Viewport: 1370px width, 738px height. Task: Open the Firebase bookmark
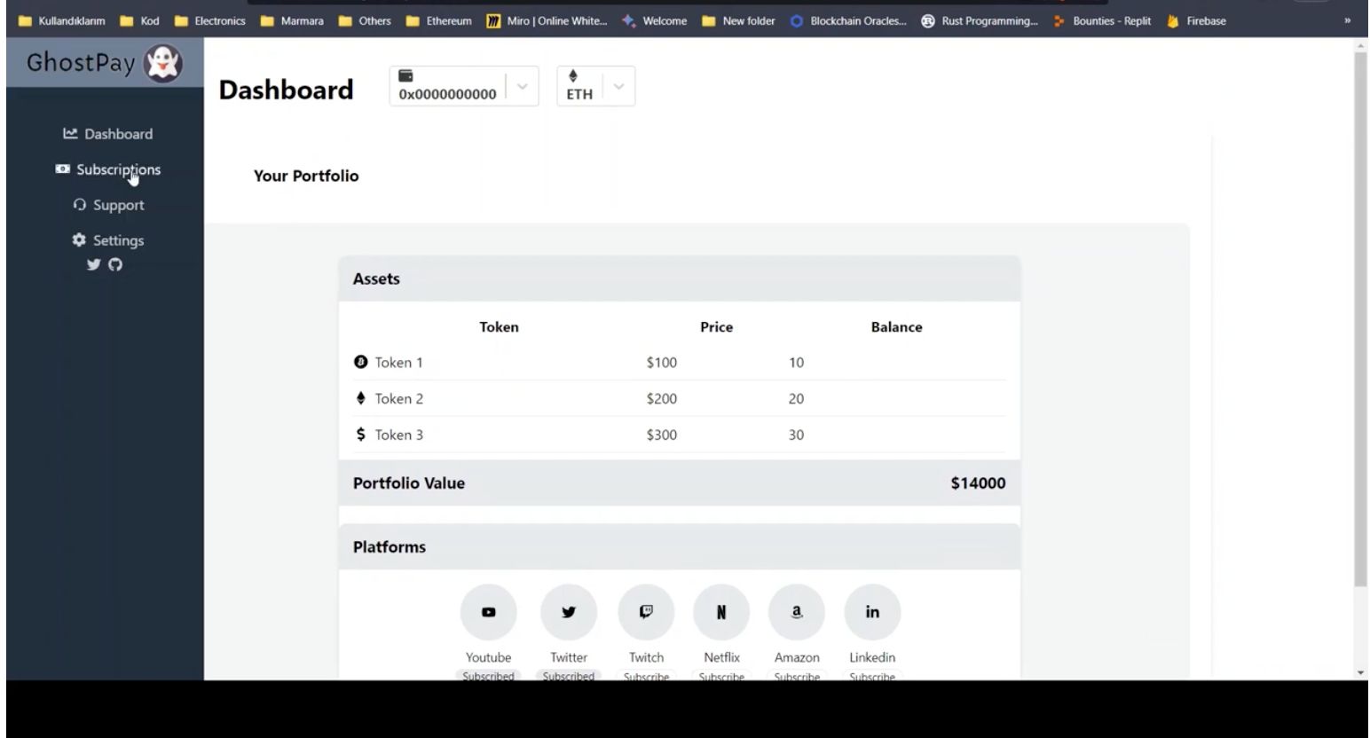point(1196,21)
